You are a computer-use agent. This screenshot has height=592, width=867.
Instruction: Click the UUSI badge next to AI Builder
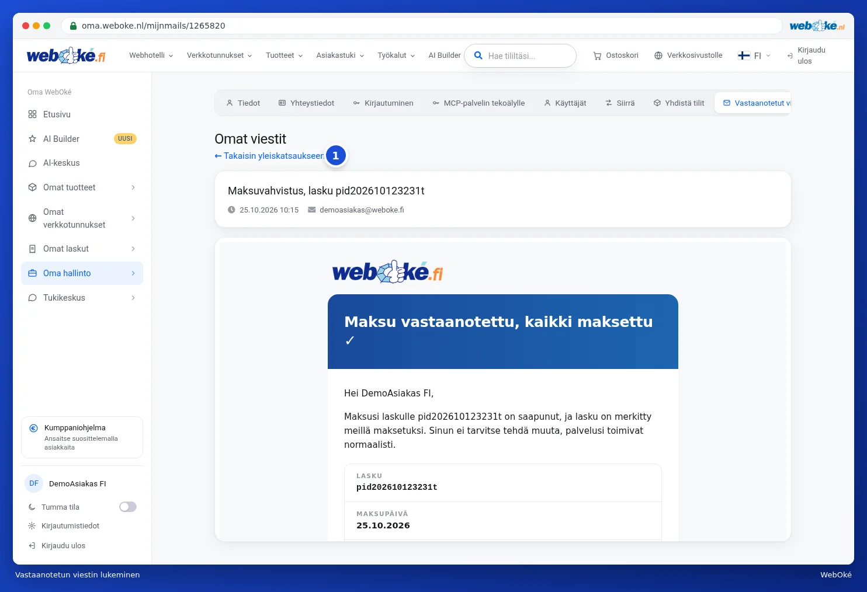125,139
